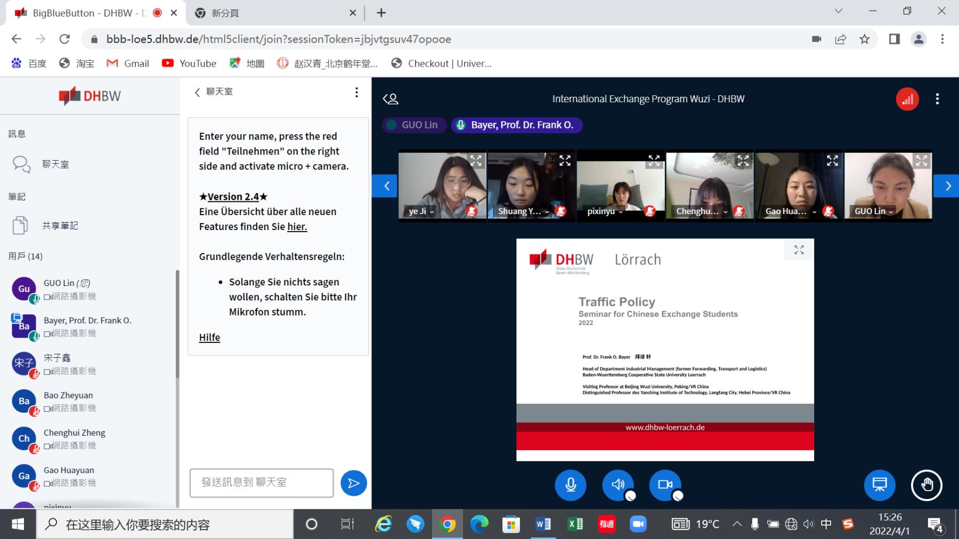This screenshot has height=539, width=959.
Task: Toggle the user list panel icon
Action: pyautogui.click(x=391, y=99)
